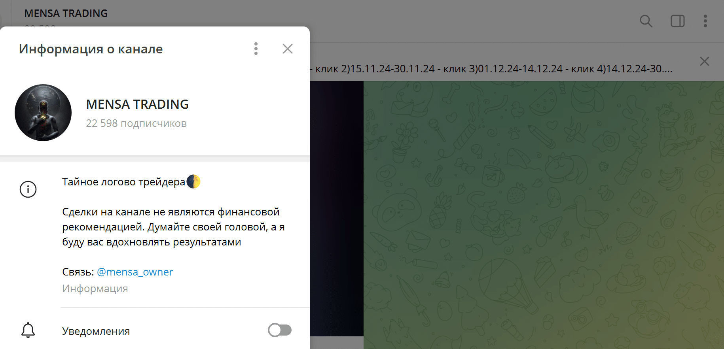Toggle the side panel icon in the header
Viewport: 724px width, 349px height.
point(678,21)
